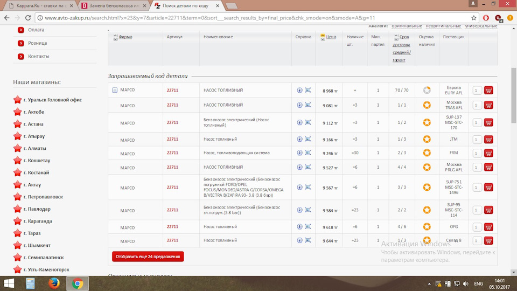Filter analogs by неоригинальные
Screen dimensions: 517x291
[x=443, y=26]
